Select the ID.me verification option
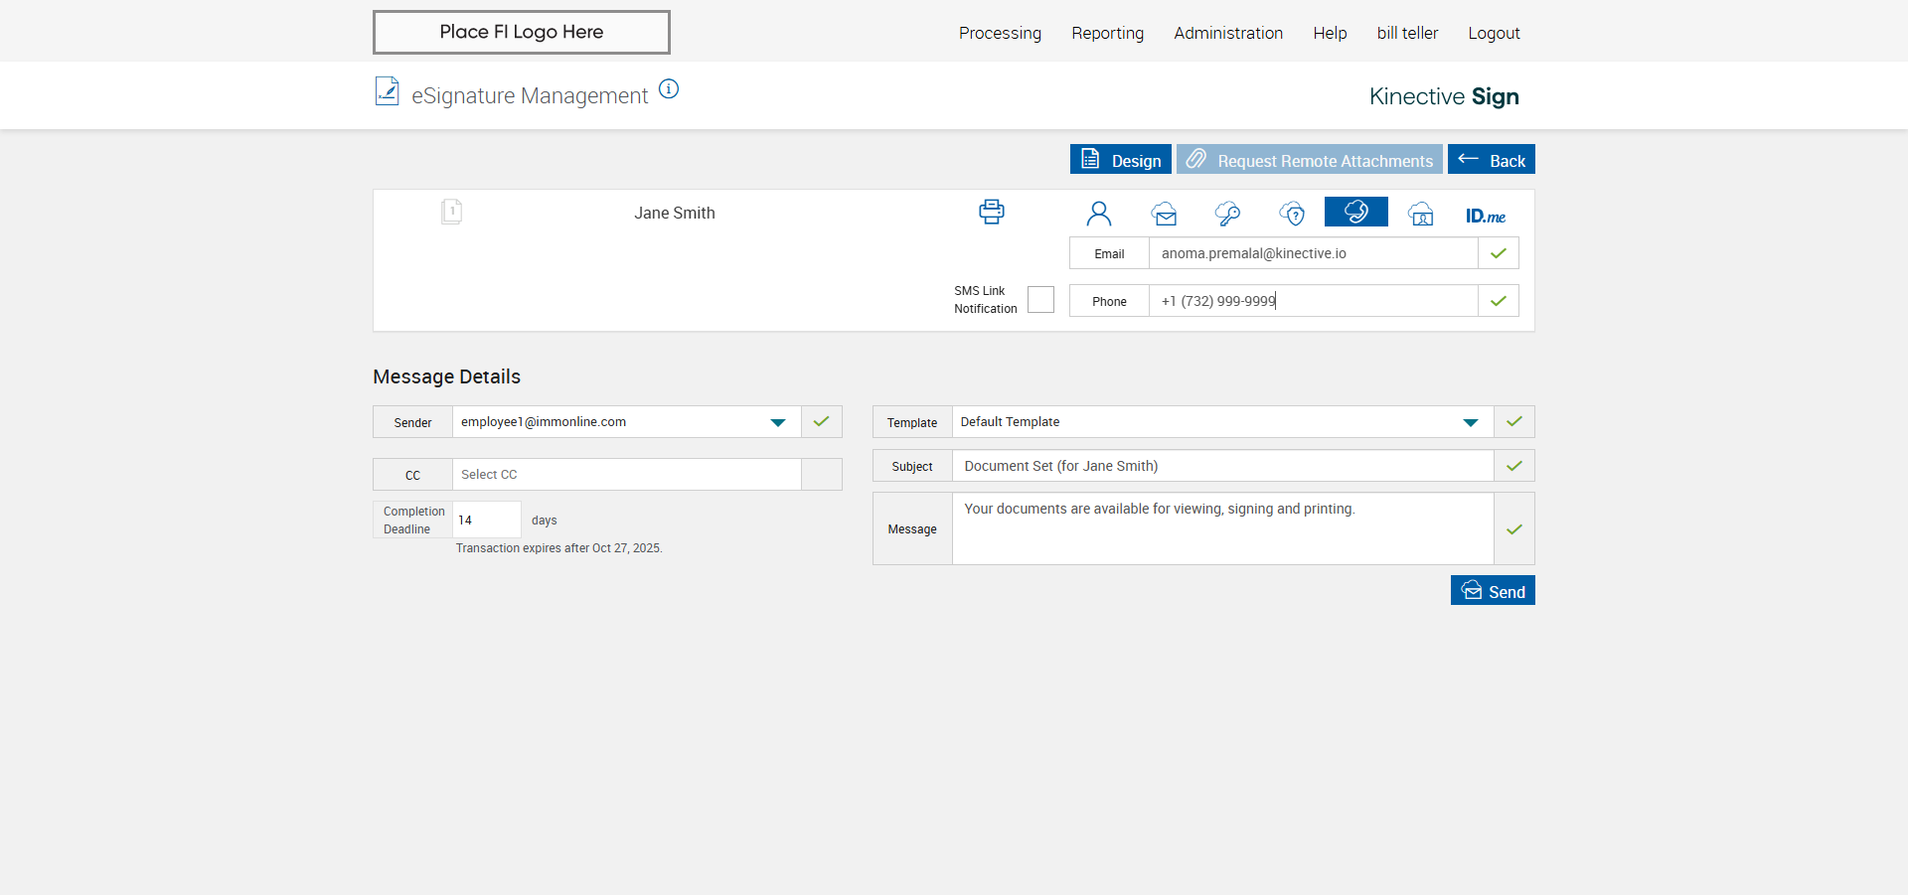This screenshot has height=895, width=1908. [1485, 216]
